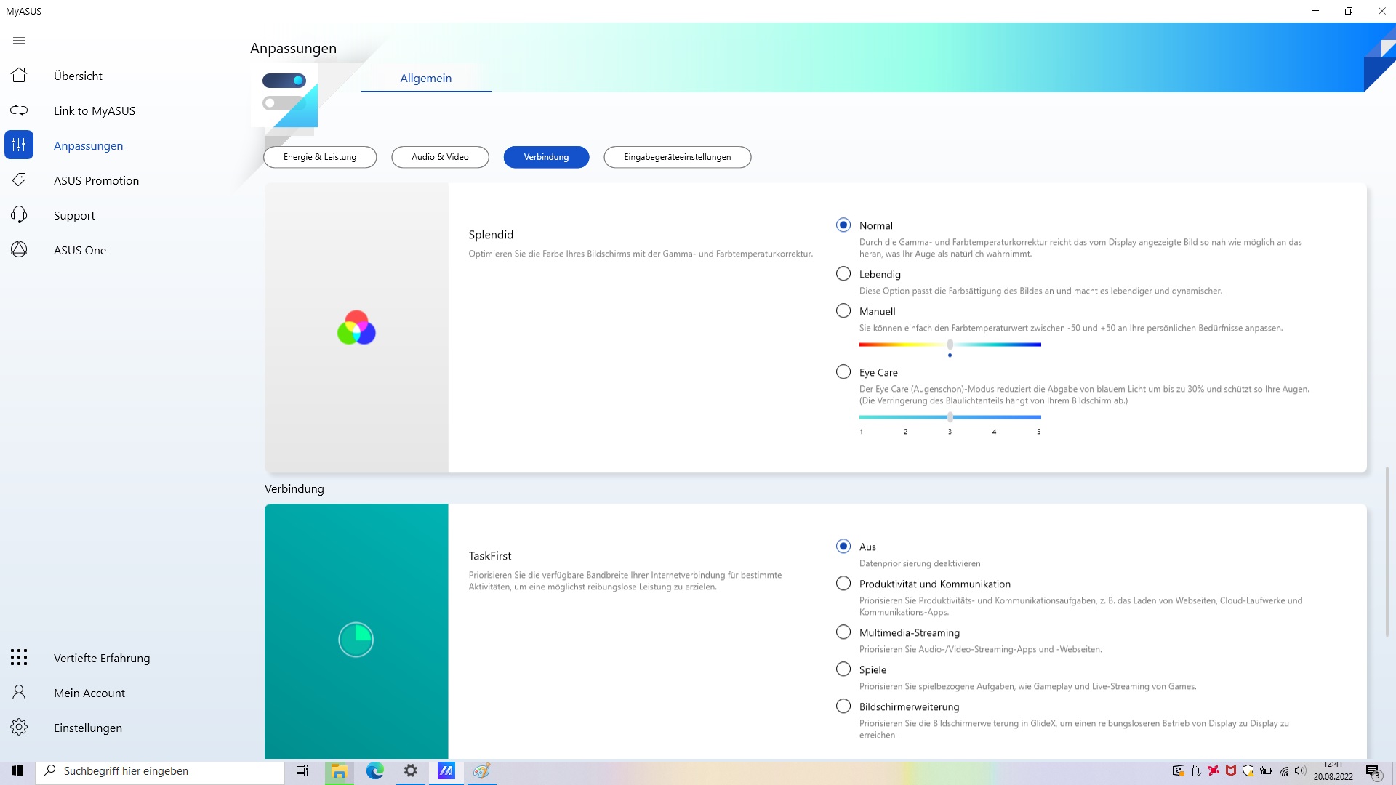Choose Spiele prioritization option
Image resolution: width=1396 pixels, height=785 pixels.
click(x=843, y=669)
